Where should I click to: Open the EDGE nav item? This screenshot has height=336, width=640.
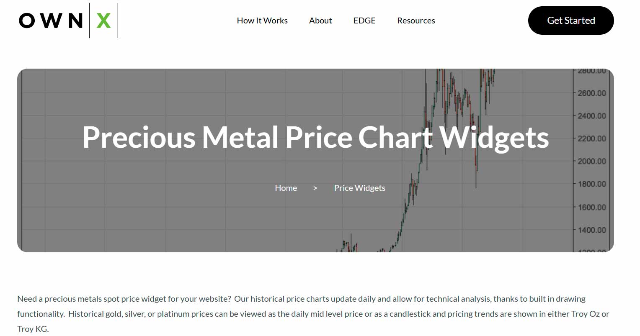[x=364, y=21]
